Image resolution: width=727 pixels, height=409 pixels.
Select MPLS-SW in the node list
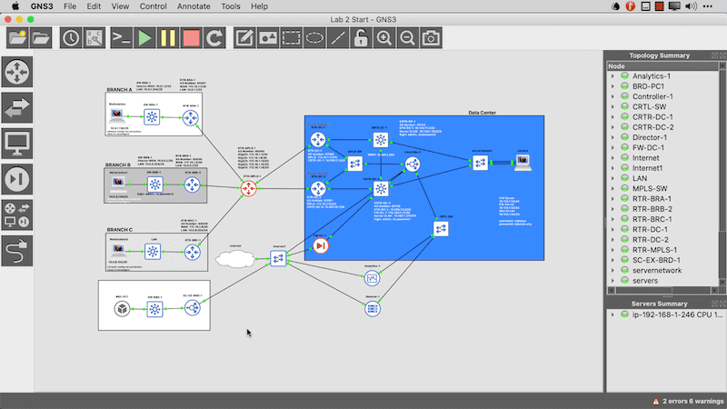click(650, 188)
